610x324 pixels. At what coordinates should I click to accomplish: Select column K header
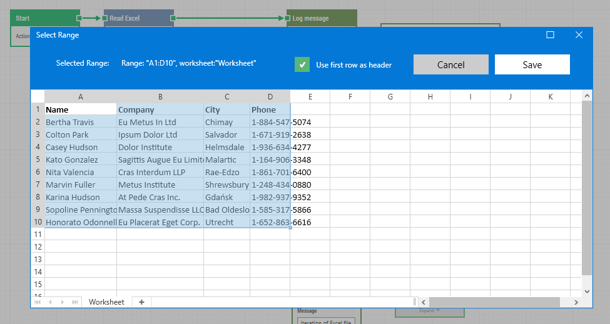click(x=551, y=97)
